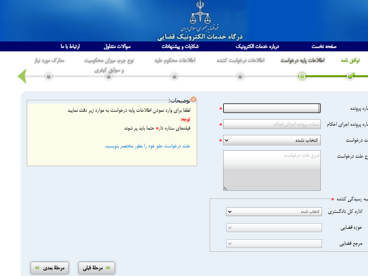The height and width of the screenshot is (276, 368).
Task: Select سوالات متداول in the navigation bar
Action: pos(117,47)
